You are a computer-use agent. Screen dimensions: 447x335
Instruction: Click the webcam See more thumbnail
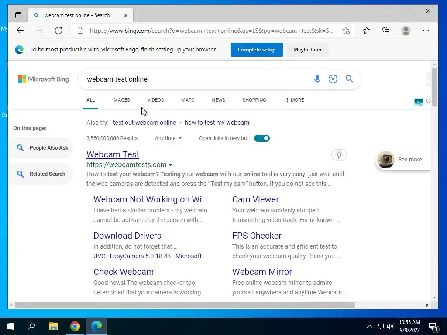click(x=386, y=160)
